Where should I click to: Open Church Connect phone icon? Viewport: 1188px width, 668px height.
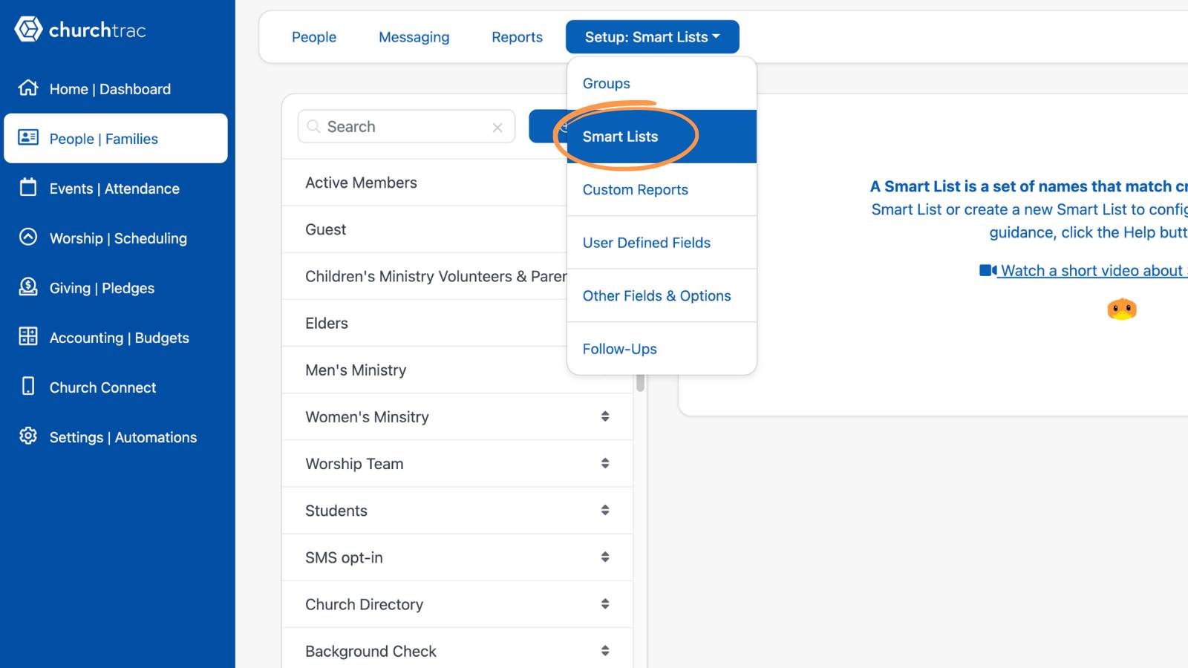click(x=28, y=386)
